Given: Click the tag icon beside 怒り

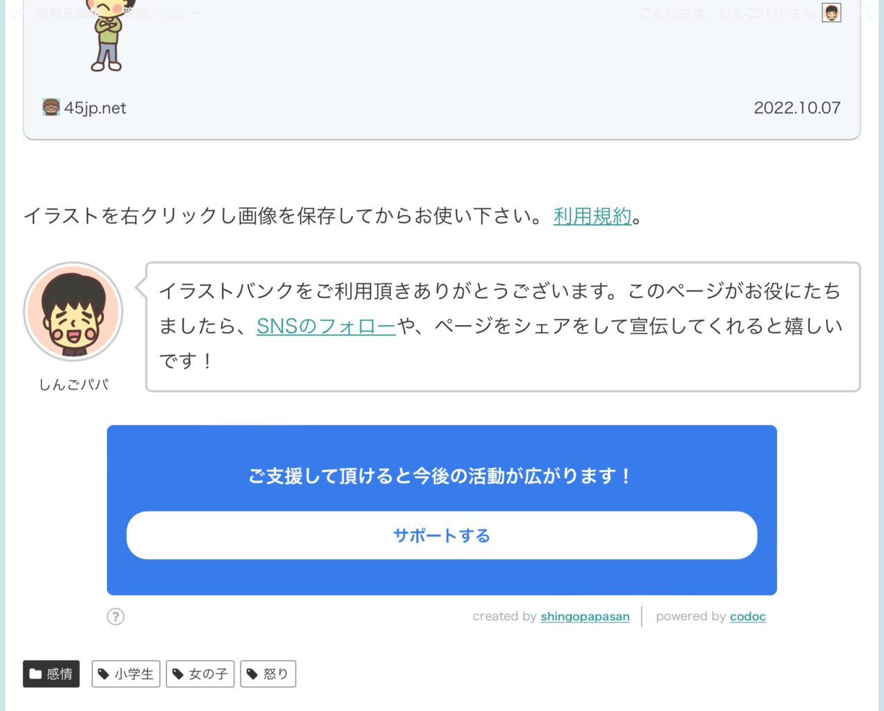Looking at the screenshot, I should [251, 674].
